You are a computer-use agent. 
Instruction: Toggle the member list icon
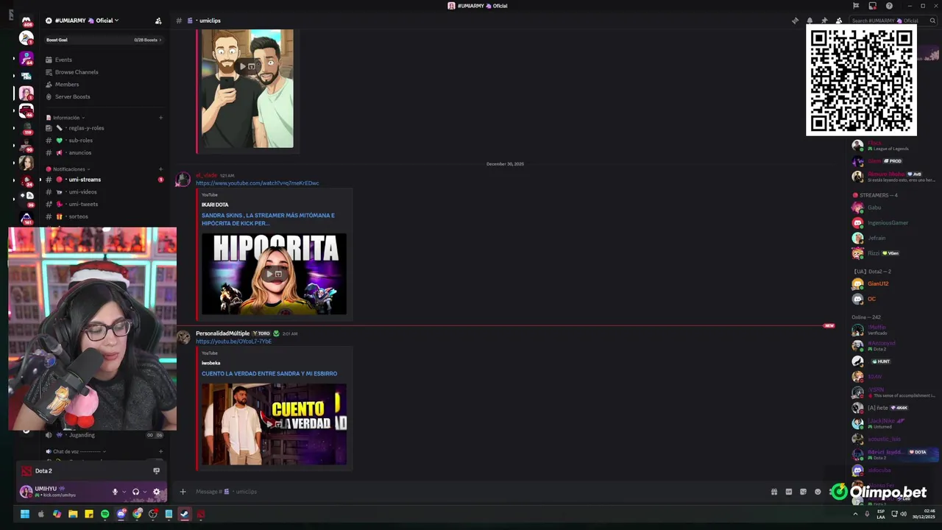[x=839, y=21]
